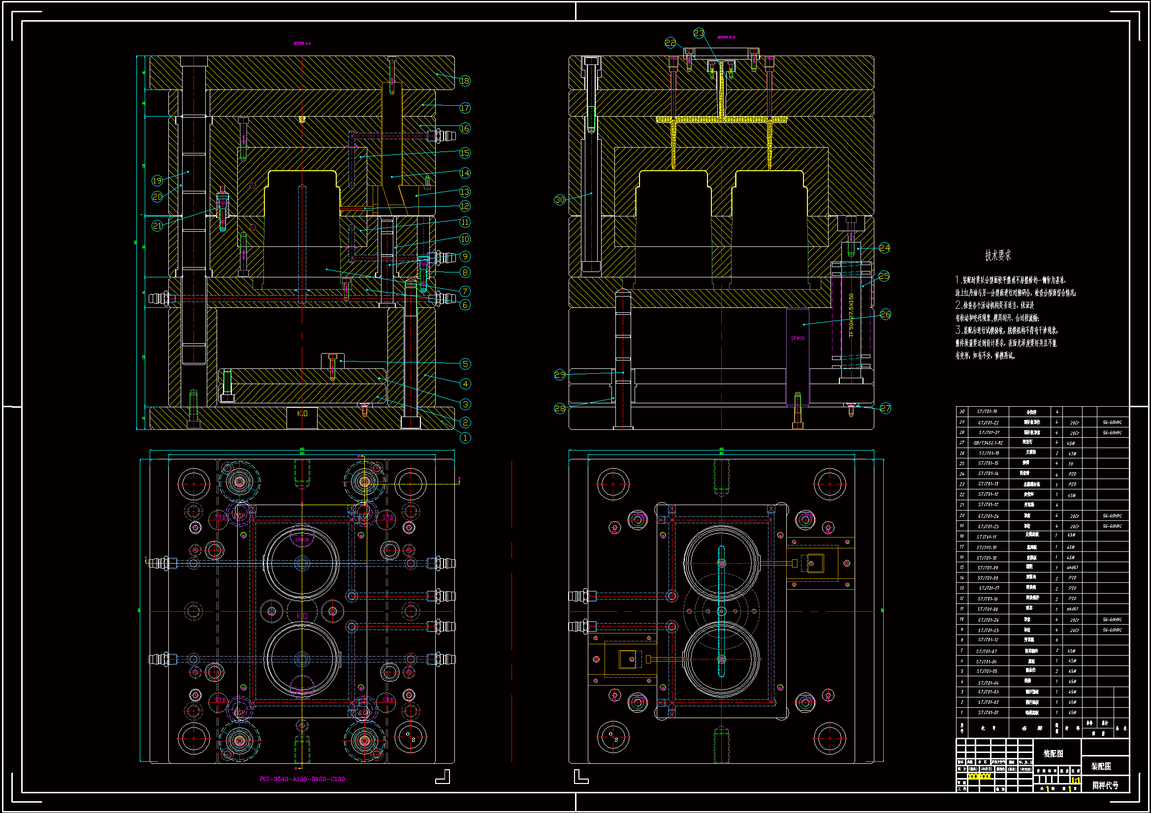Select the yellow 1:1 scale value
Viewport: 1151px width, 813px height.
click(x=1076, y=781)
